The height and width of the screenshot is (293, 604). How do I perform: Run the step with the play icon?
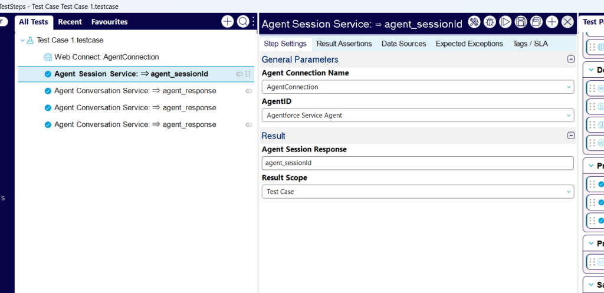(505, 22)
